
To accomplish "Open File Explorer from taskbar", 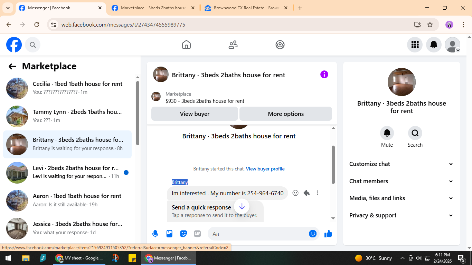I will pyautogui.click(x=26, y=258).
